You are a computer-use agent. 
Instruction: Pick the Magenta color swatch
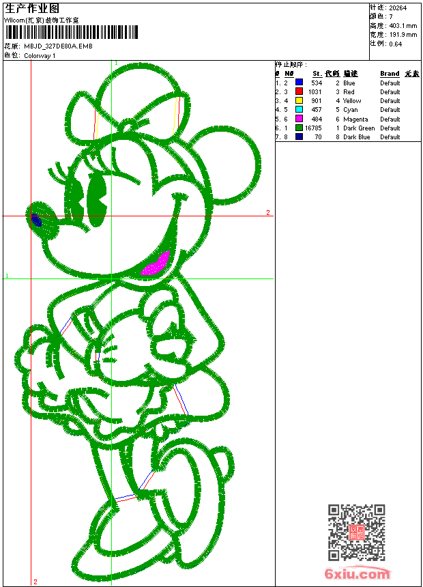click(x=299, y=119)
